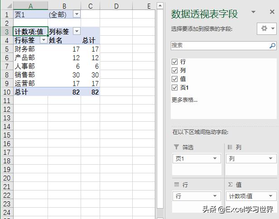Select column B header
Viewport: 279px width, 219px height.
coord(64,6)
